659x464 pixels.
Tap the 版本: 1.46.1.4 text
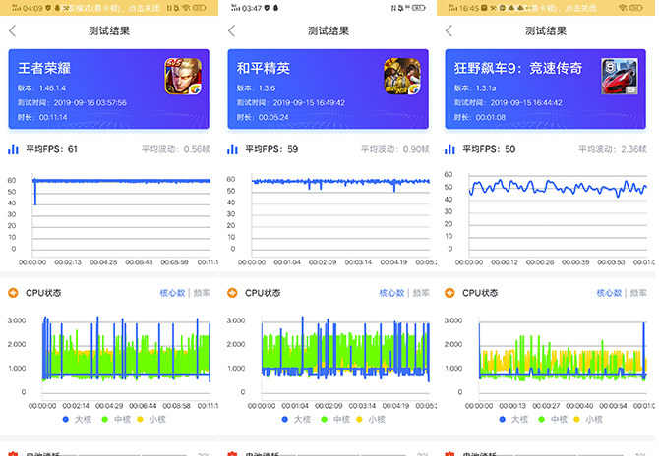coord(41,88)
